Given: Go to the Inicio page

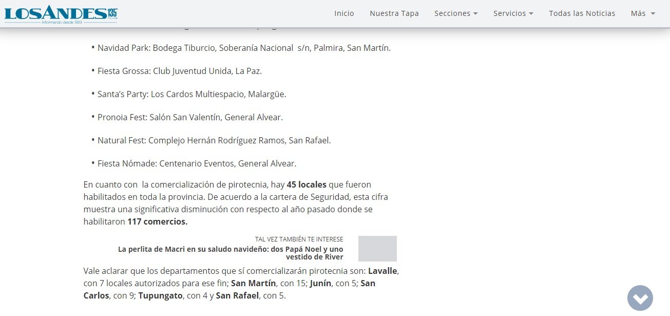Looking at the screenshot, I should pos(344,13).
